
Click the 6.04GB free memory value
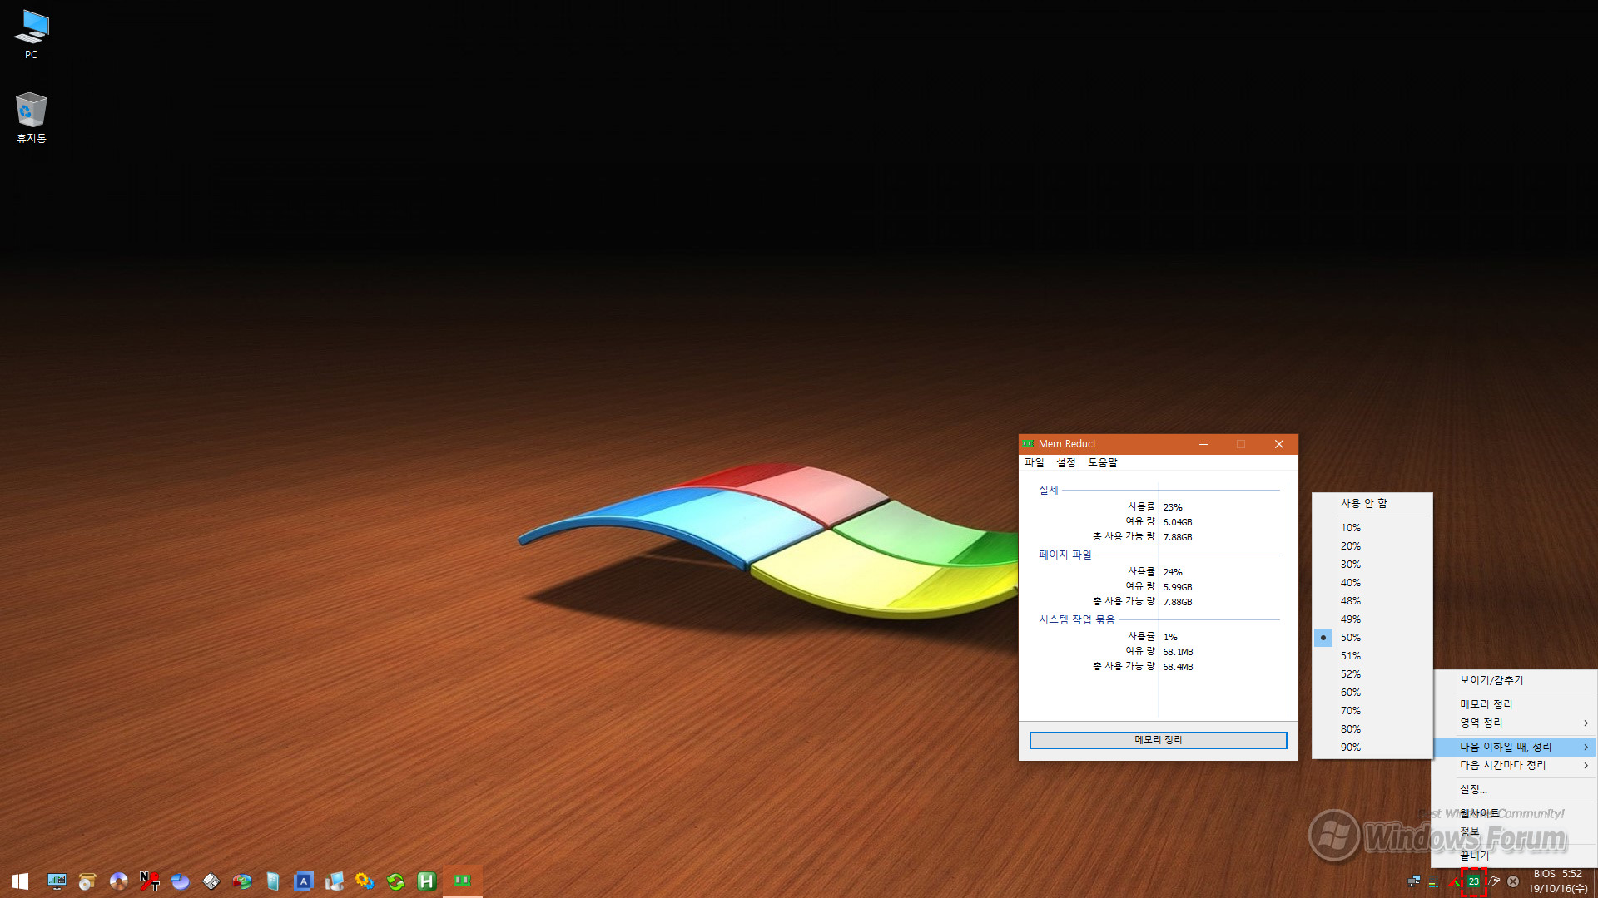(x=1178, y=523)
